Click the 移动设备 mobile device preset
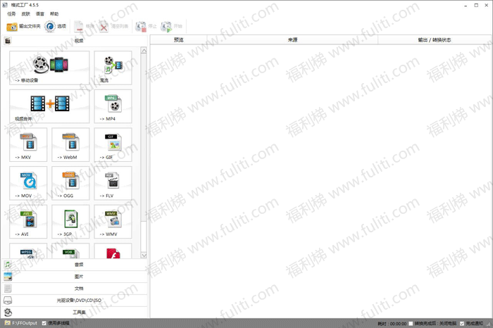The height and width of the screenshot is (328, 493). click(49, 68)
